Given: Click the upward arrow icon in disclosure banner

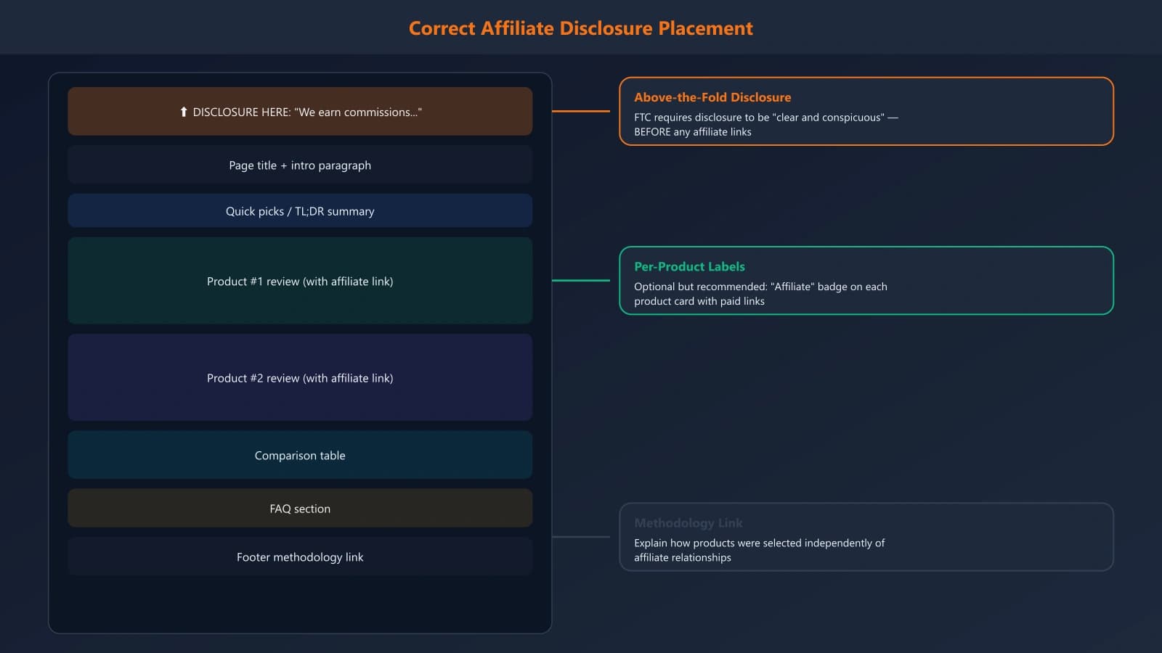Looking at the screenshot, I should (x=184, y=112).
